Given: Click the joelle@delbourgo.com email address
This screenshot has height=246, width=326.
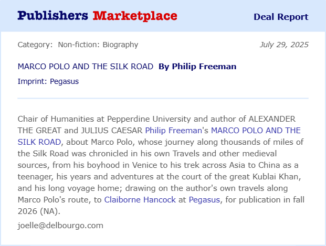Looking at the screenshot, I should pyautogui.click(x=60, y=226).
